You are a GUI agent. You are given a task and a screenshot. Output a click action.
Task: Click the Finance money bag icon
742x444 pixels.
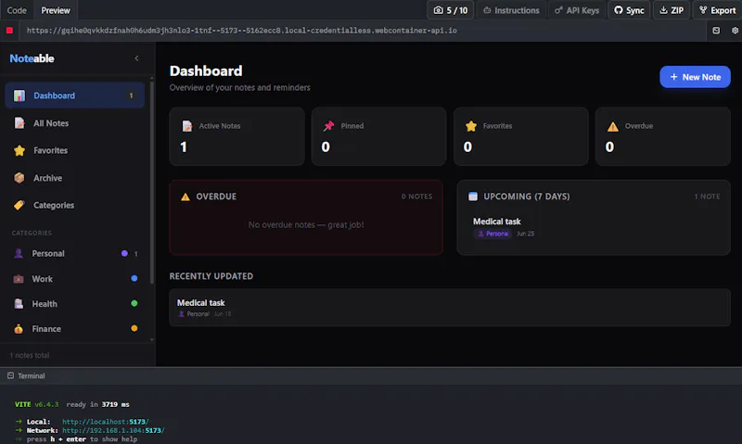[19, 329]
